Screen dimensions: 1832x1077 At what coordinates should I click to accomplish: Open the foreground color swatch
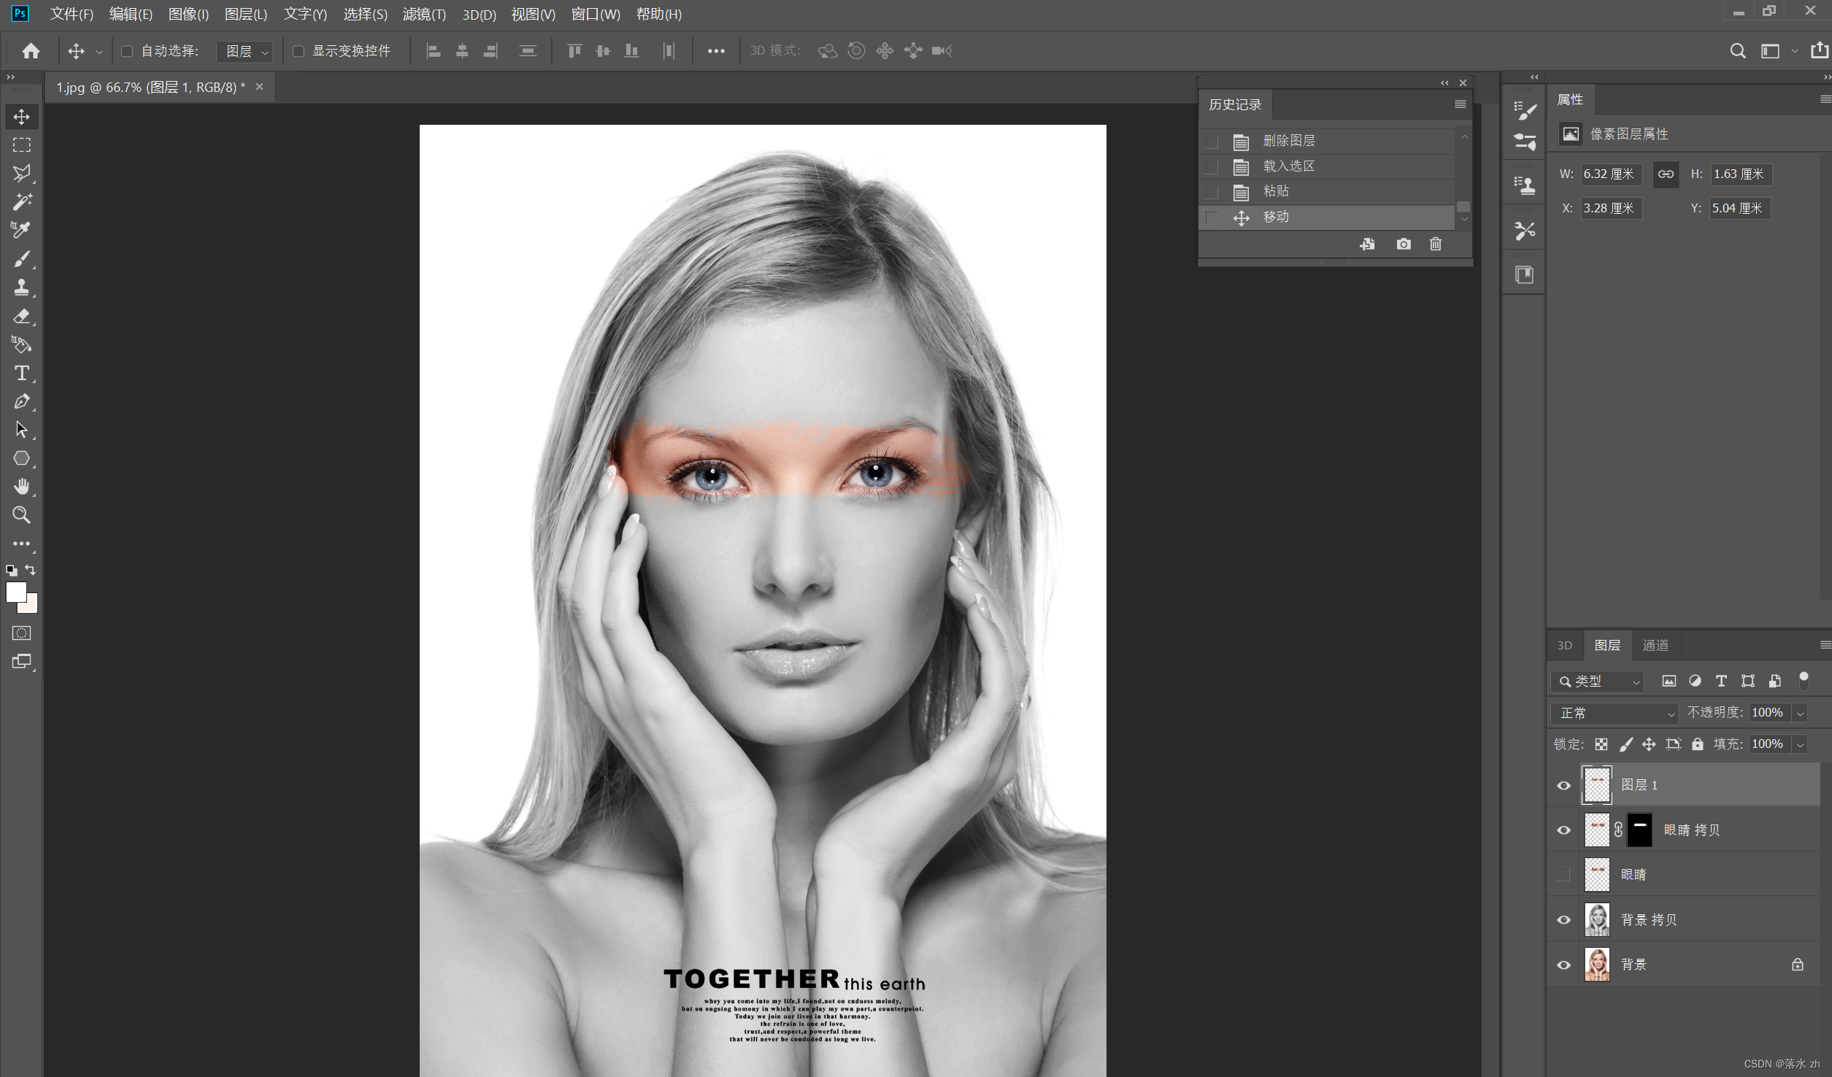pyautogui.click(x=15, y=592)
